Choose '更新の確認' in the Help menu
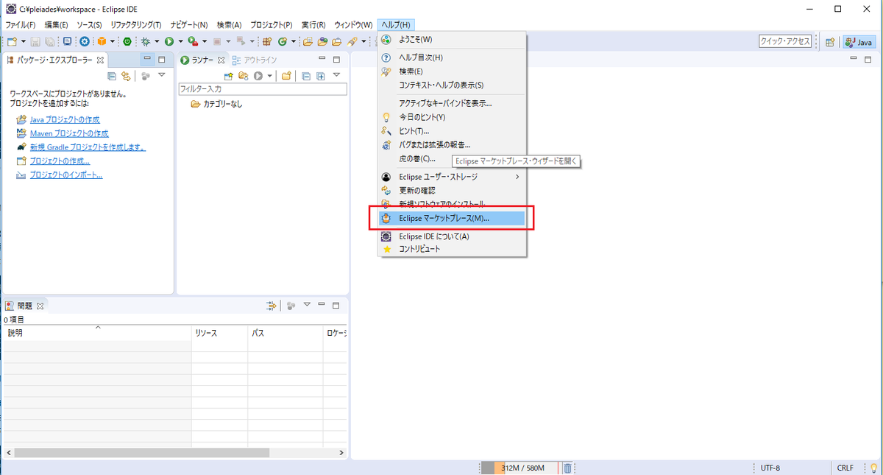Image resolution: width=883 pixels, height=475 pixels. tap(451, 191)
